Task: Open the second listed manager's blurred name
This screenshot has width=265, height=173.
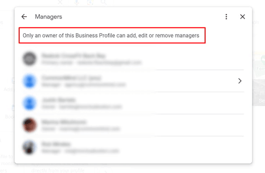Action: pyautogui.click(x=71, y=78)
